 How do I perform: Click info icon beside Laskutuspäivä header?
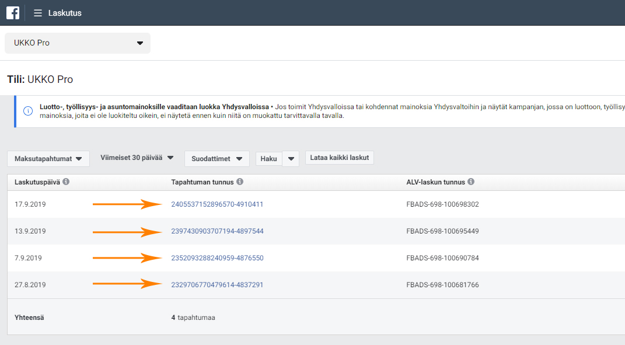pos(66,182)
